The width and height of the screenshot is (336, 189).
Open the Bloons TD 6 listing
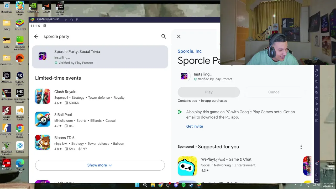100,143
